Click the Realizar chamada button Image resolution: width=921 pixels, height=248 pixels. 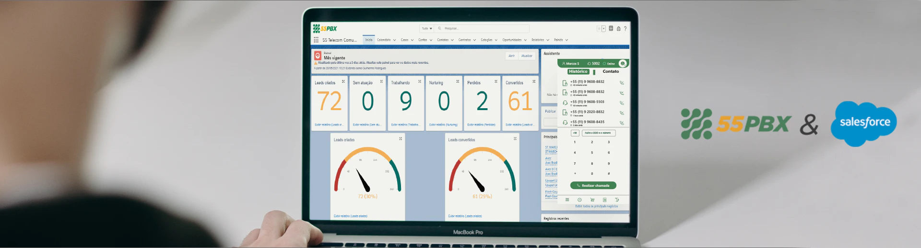click(x=593, y=185)
